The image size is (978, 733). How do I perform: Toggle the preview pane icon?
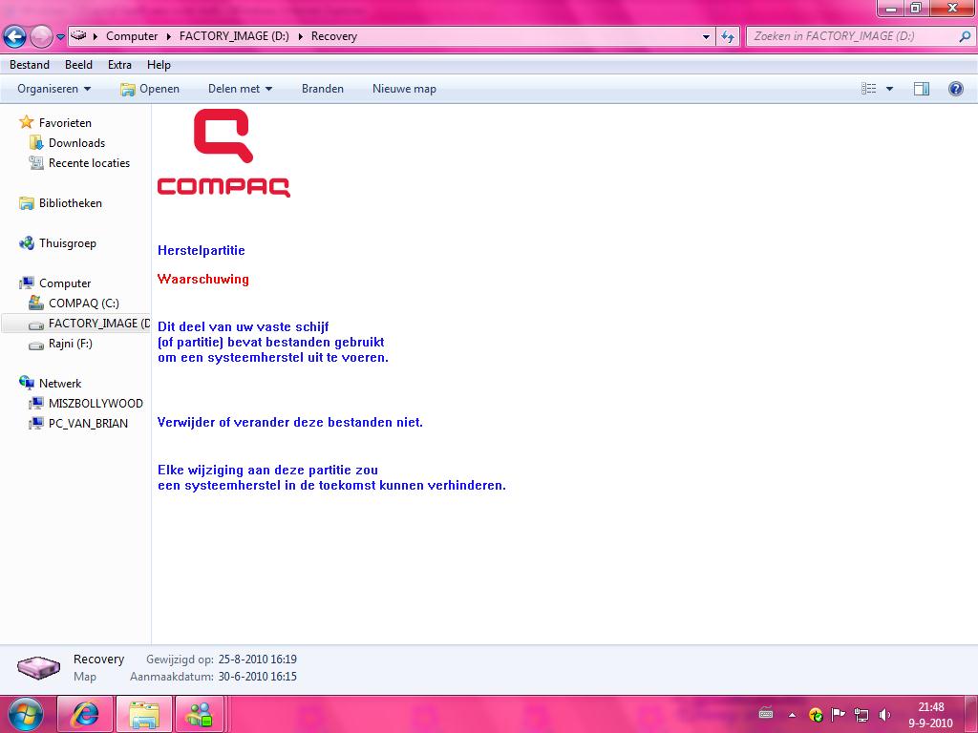[922, 89]
